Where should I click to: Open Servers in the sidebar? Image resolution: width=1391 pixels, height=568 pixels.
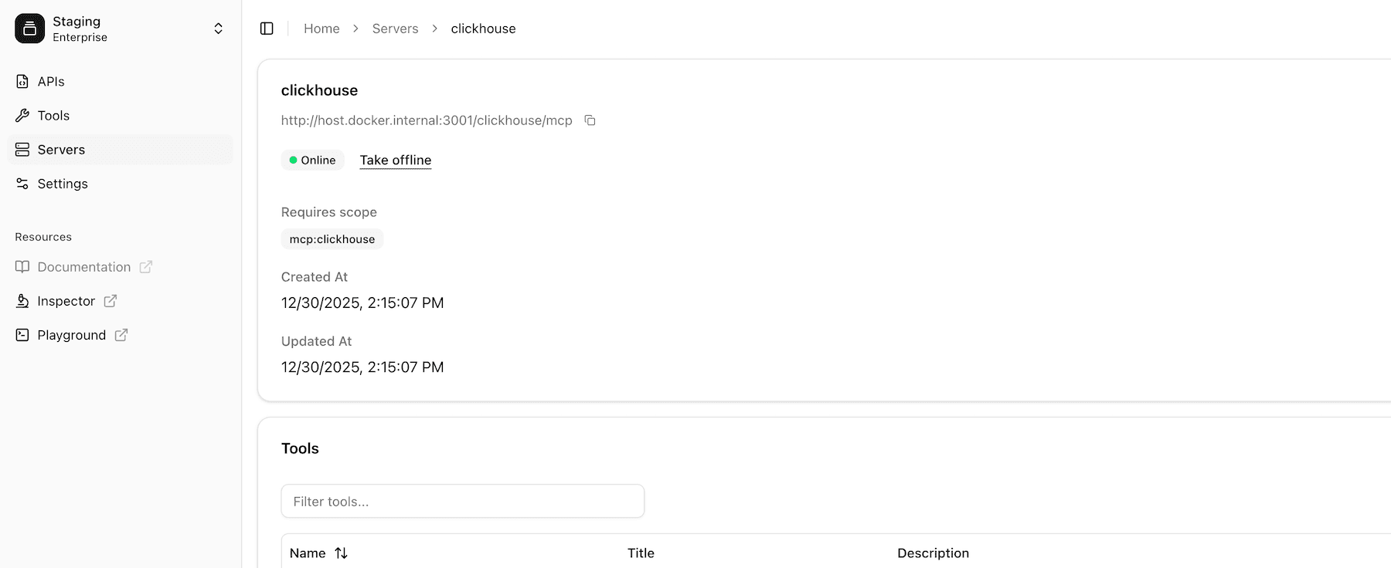pyautogui.click(x=61, y=150)
